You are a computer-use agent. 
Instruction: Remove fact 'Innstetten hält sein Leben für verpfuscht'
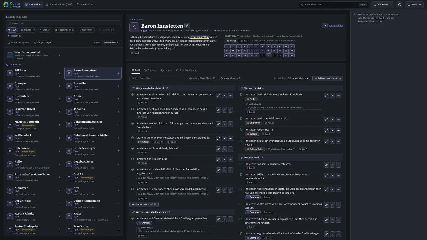pyautogui.click(x=332, y=165)
